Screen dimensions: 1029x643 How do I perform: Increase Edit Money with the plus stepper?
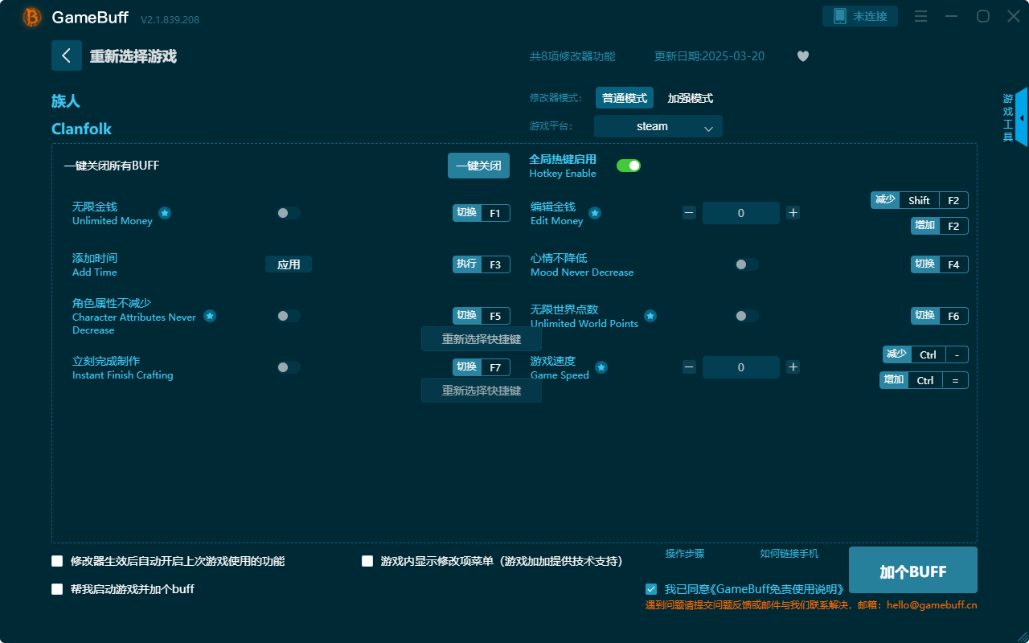pos(793,213)
